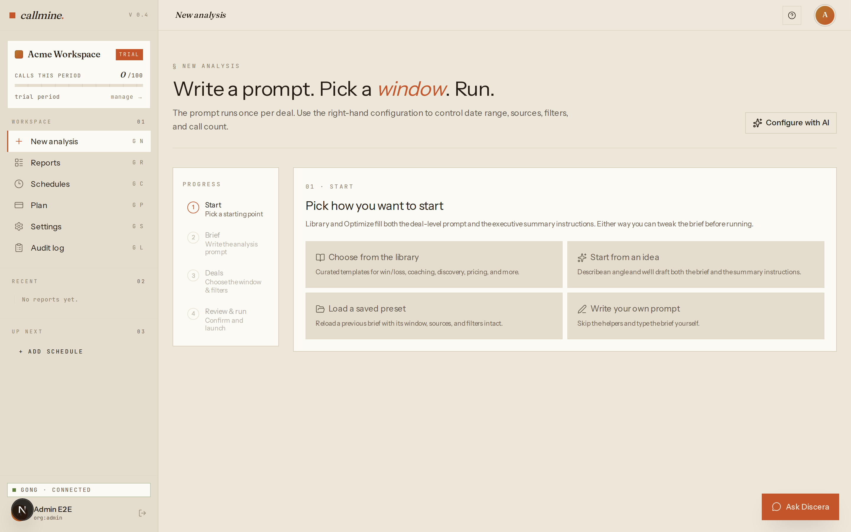This screenshot has width=851, height=532.
Task: Click the Admin E2E user name
Action: coord(53,509)
